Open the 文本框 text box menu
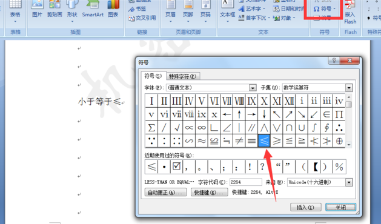The image size is (381, 224). pos(227,12)
